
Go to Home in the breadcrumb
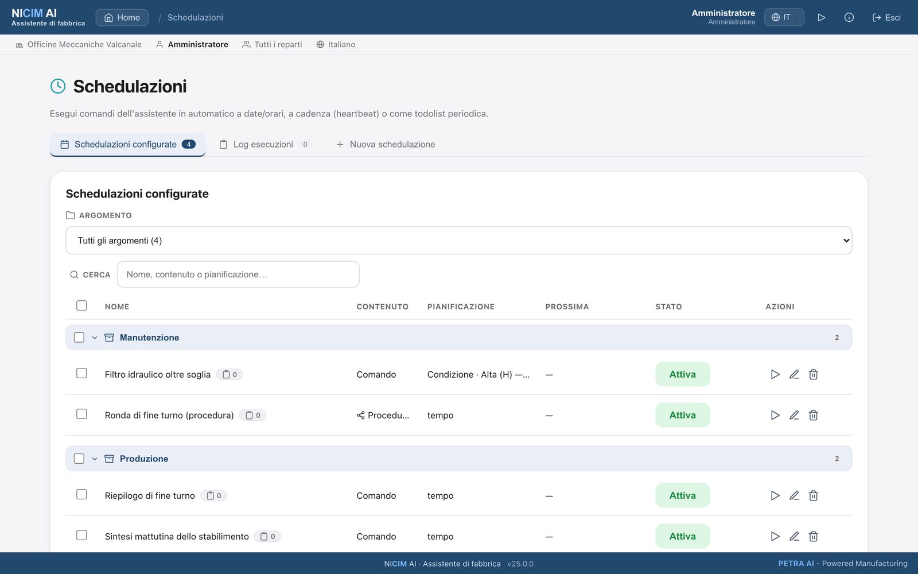point(122,17)
